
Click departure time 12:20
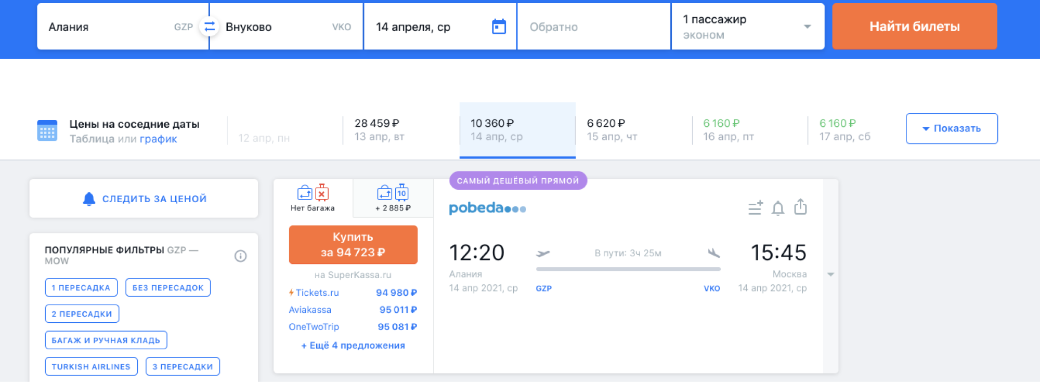[477, 253]
